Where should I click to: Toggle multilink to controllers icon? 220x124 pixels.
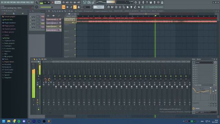tap(75, 7)
